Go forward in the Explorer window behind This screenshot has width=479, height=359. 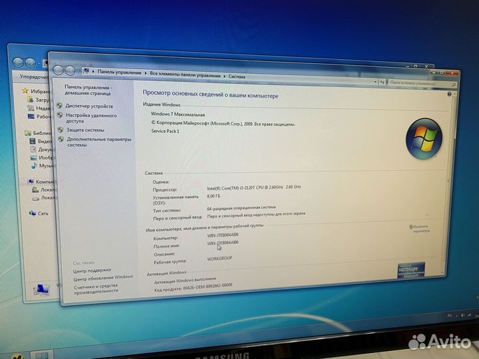(30, 63)
